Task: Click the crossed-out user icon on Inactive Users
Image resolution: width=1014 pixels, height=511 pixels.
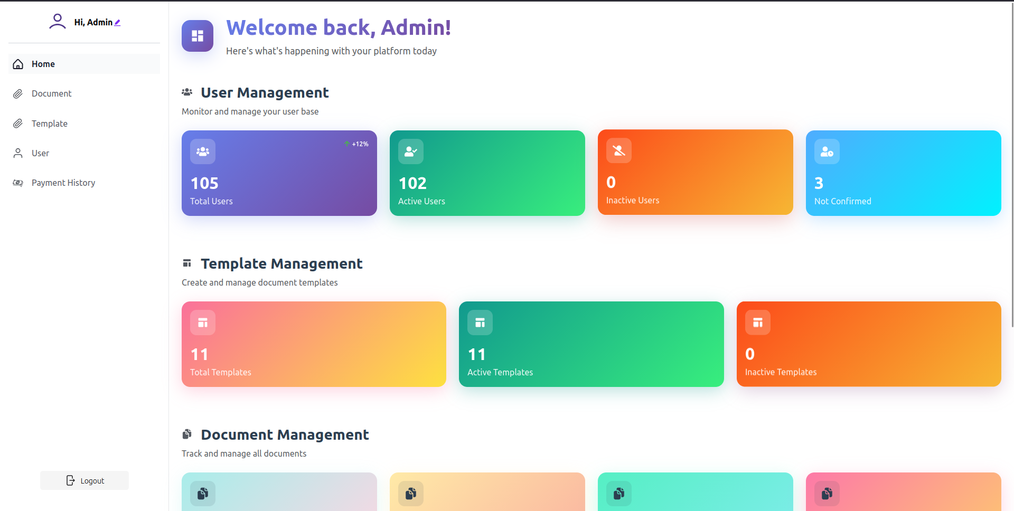Action: pos(619,151)
